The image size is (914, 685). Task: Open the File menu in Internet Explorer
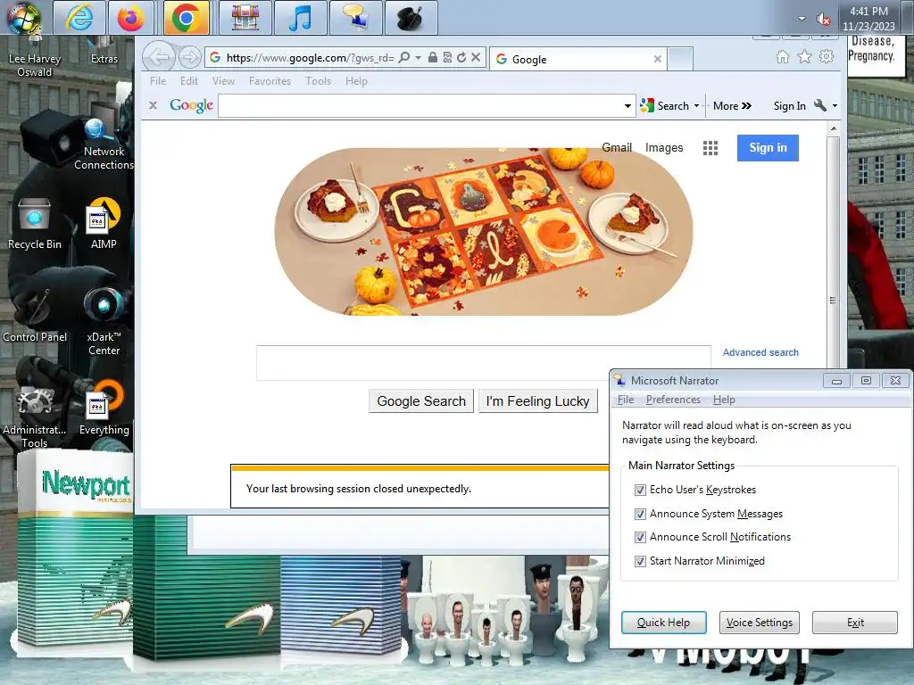(x=158, y=81)
